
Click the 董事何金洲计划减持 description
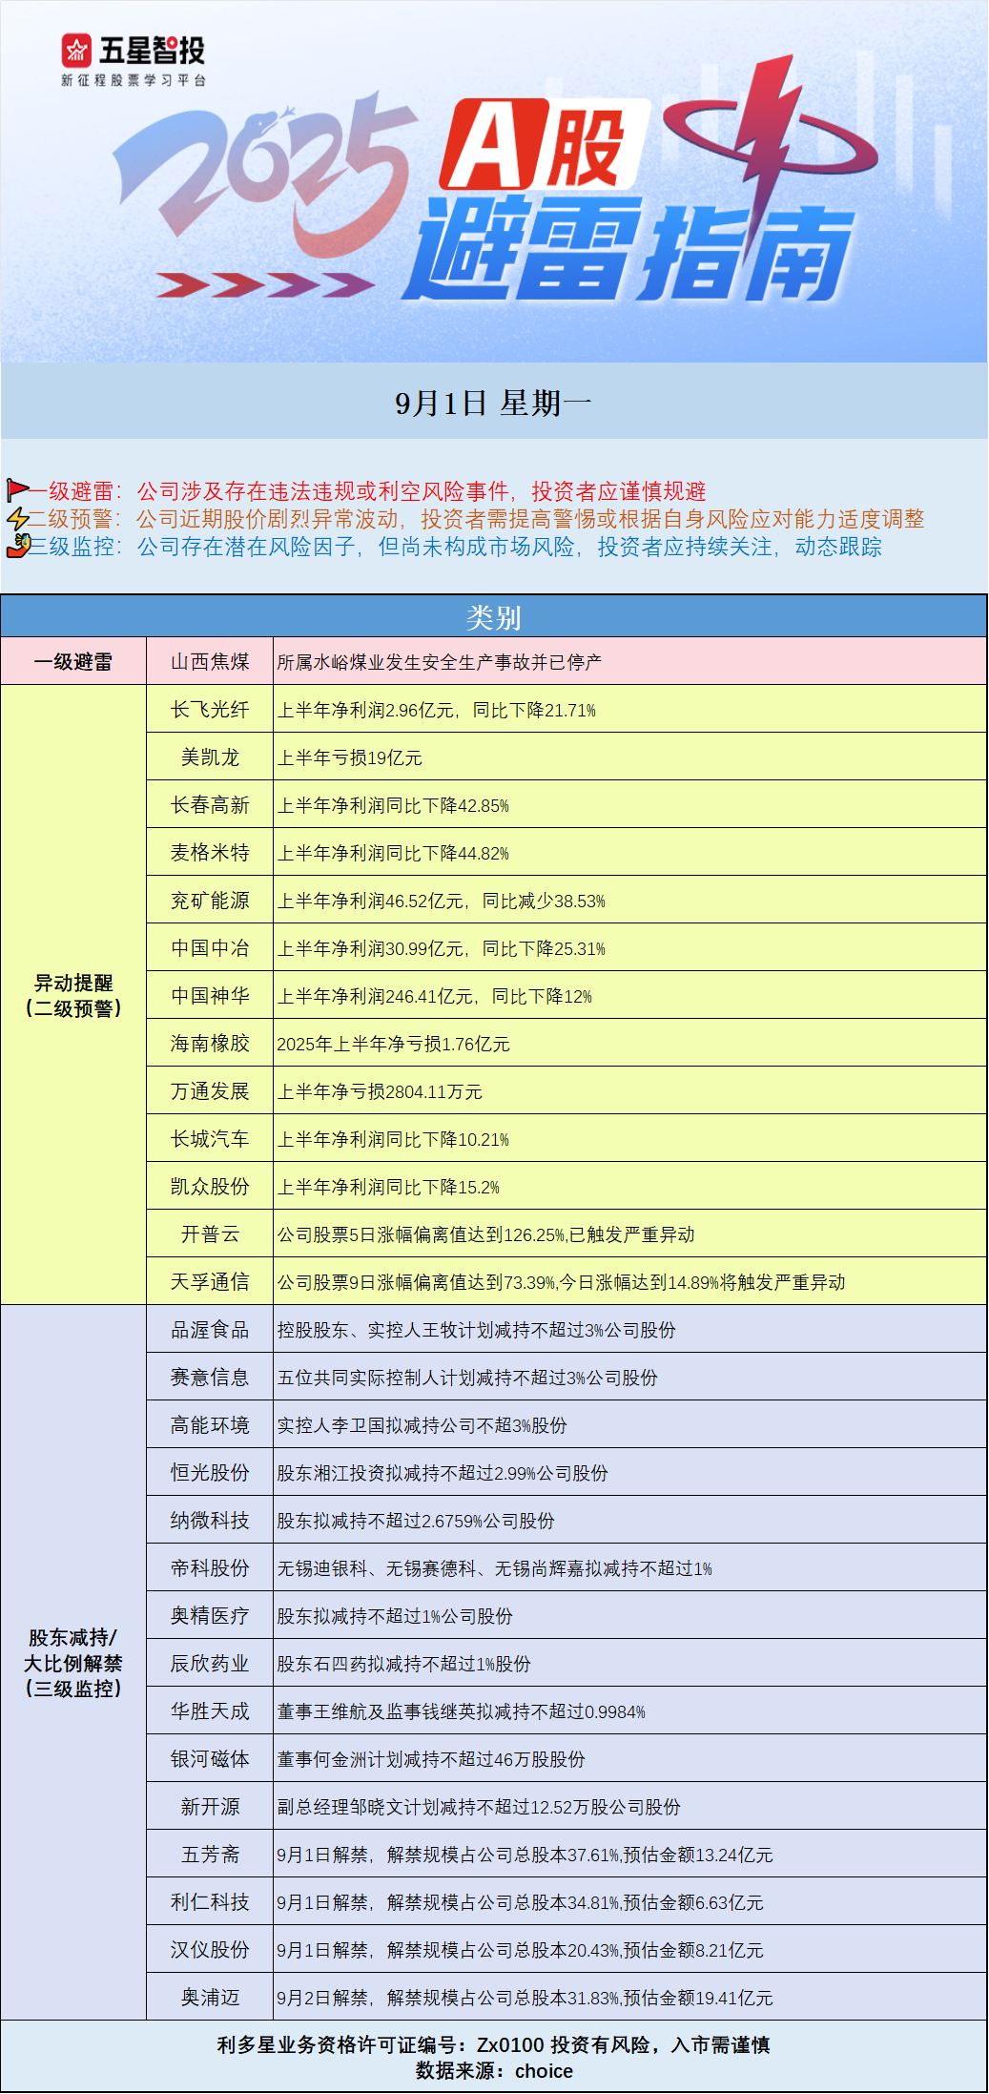pyautogui.click(x=431, y=1759)
